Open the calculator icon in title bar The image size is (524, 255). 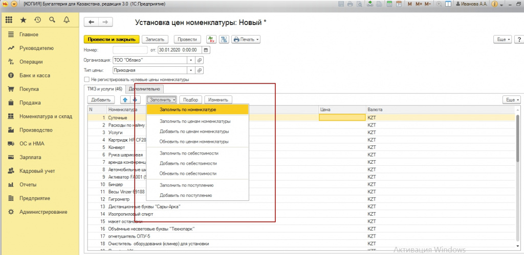click(389, 4)
